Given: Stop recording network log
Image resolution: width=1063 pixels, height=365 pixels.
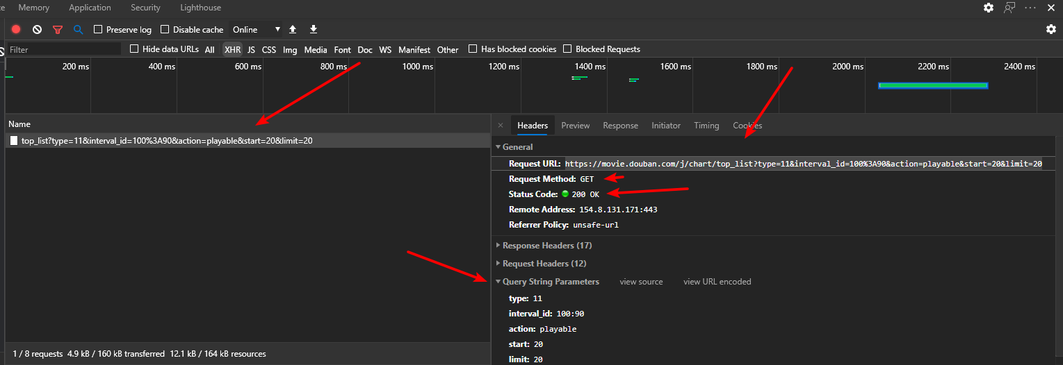Looking at the screenshot, I should click(16, 29).
